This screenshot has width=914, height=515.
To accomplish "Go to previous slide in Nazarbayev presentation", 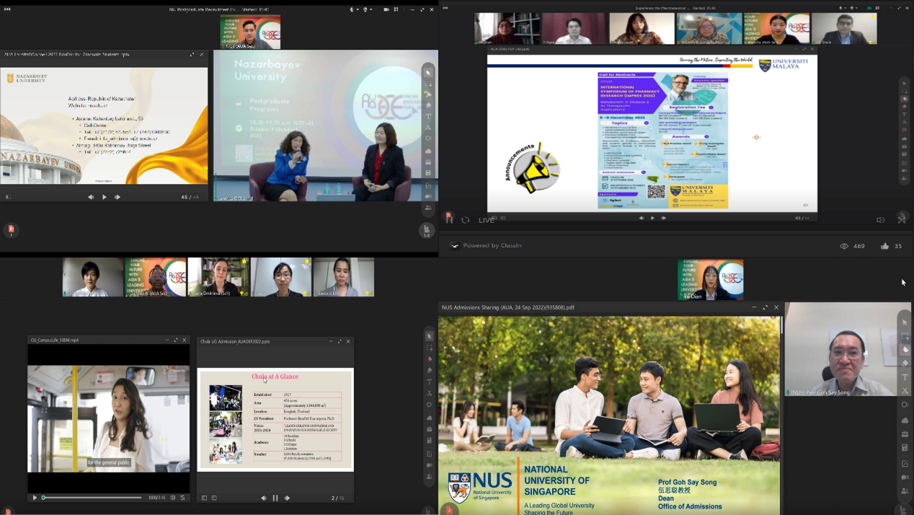I will click(91, 197).
